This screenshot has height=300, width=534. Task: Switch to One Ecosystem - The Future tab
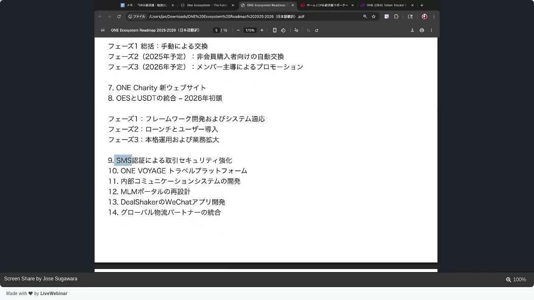[207, 5]
